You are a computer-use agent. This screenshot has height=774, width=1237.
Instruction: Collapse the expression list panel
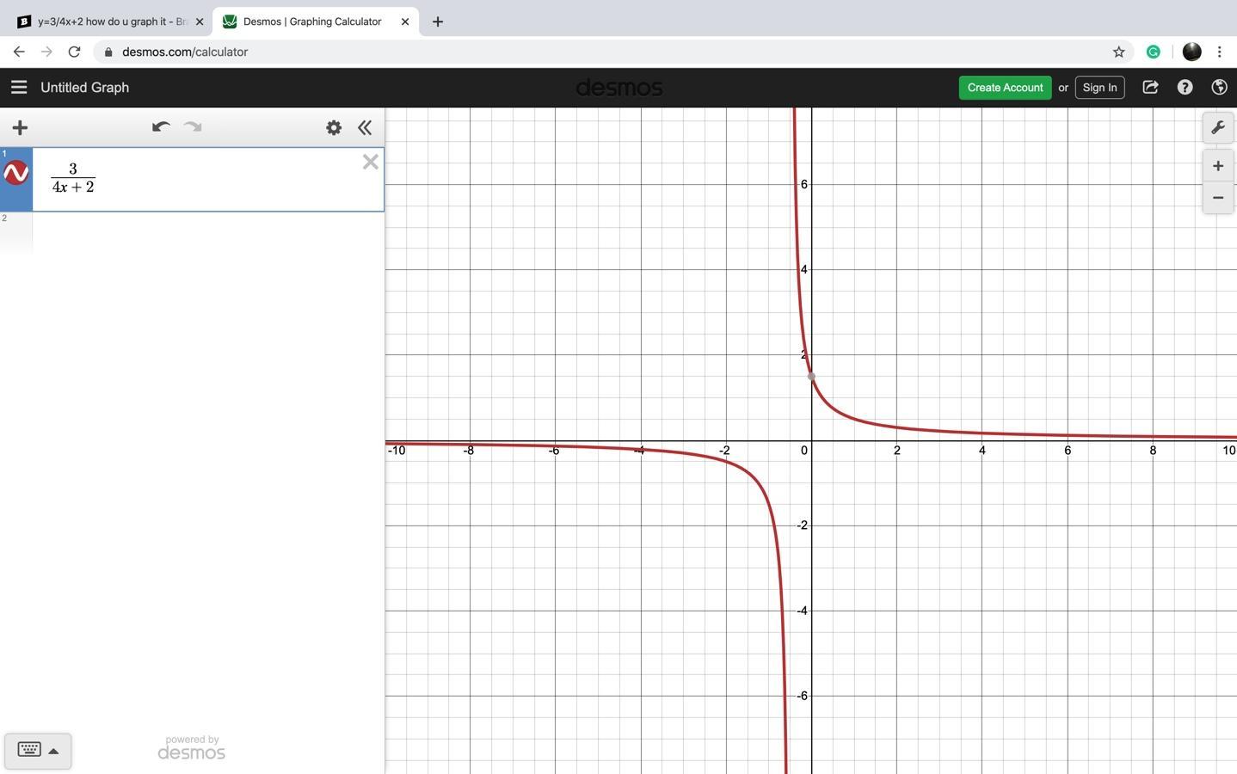(365, 127)
